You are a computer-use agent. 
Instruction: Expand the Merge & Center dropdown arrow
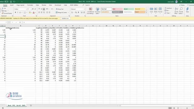click(x=68, y=12)
